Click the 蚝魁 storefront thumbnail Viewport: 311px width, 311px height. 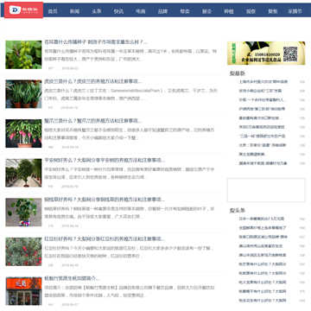click(23, 291)
